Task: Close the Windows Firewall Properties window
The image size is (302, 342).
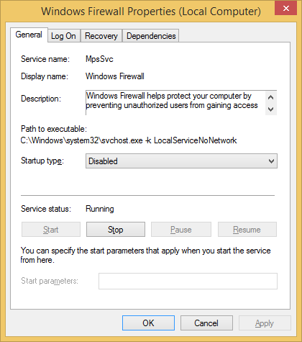Action: (285, 8)
